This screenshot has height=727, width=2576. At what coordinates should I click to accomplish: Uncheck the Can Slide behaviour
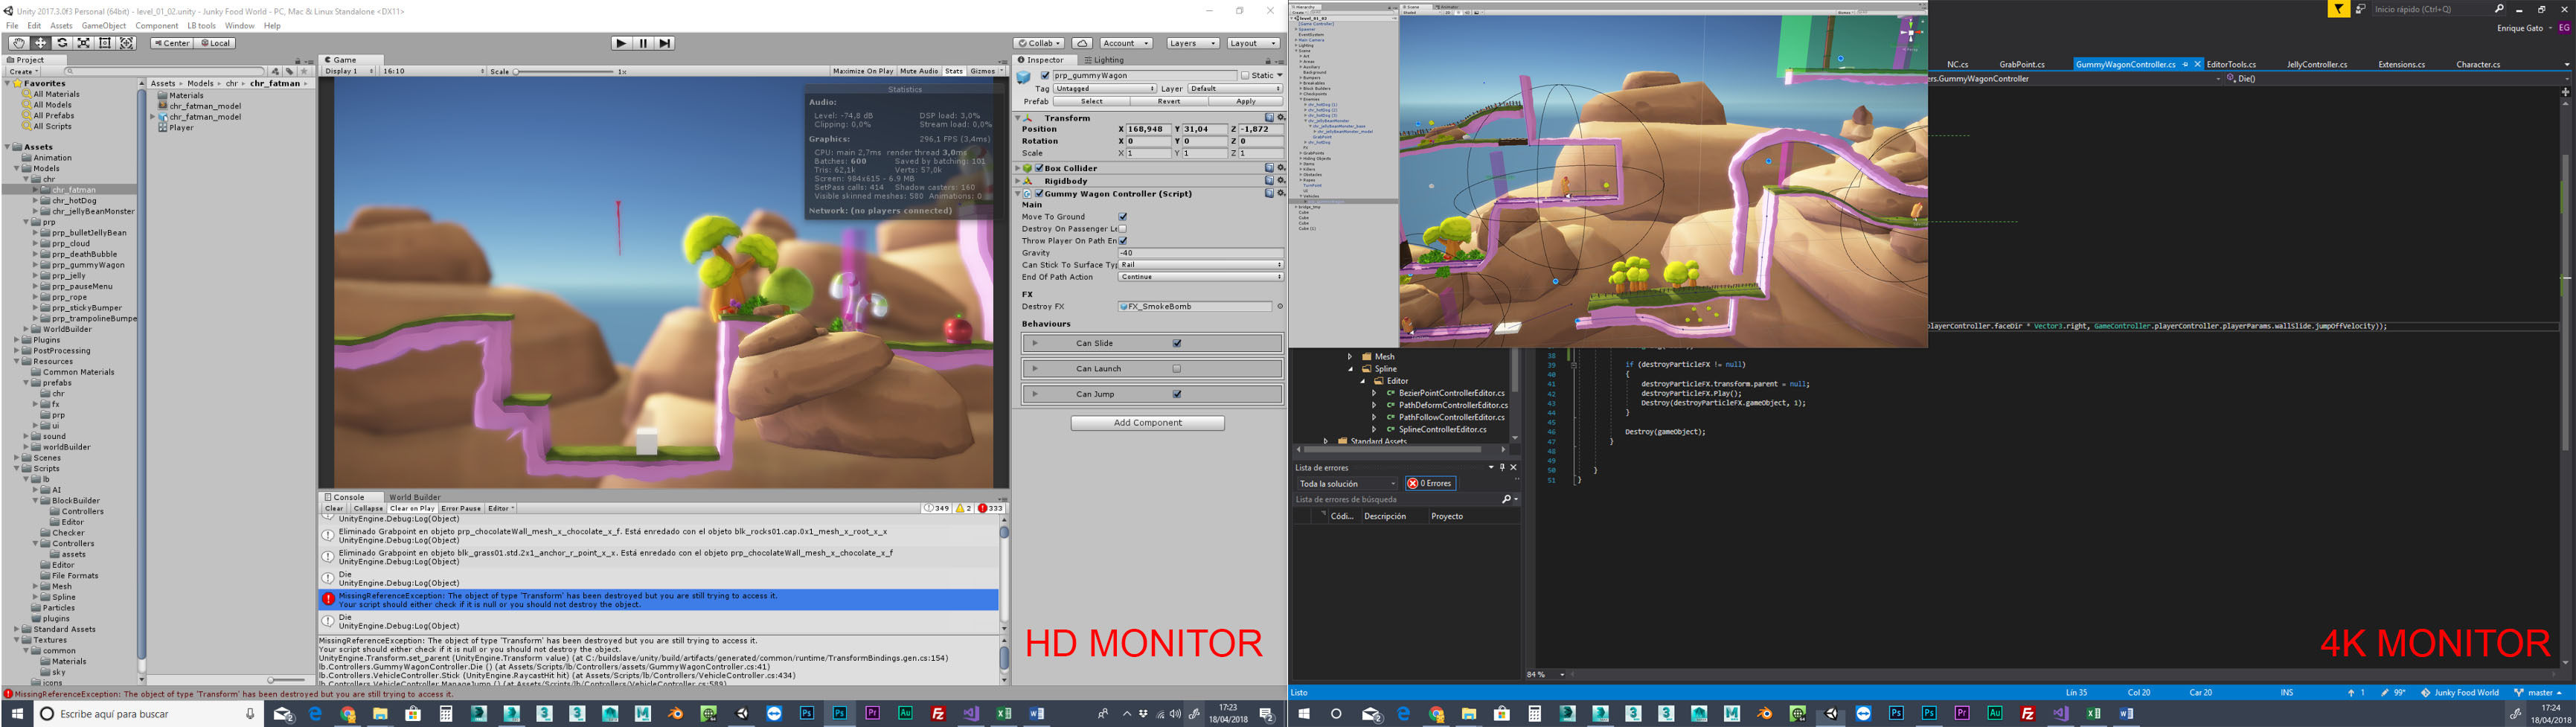pyautogui.click(x=1177, y=343)
